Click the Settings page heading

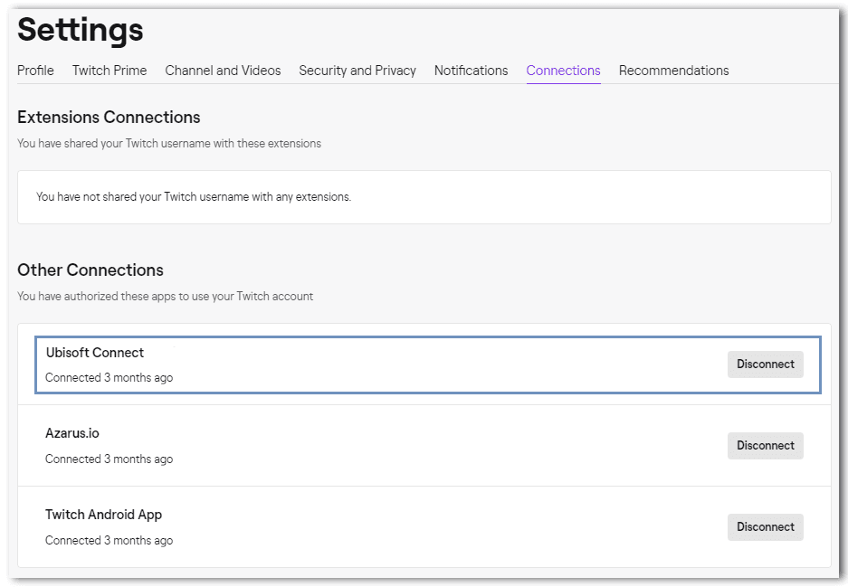tap(81, 30)
